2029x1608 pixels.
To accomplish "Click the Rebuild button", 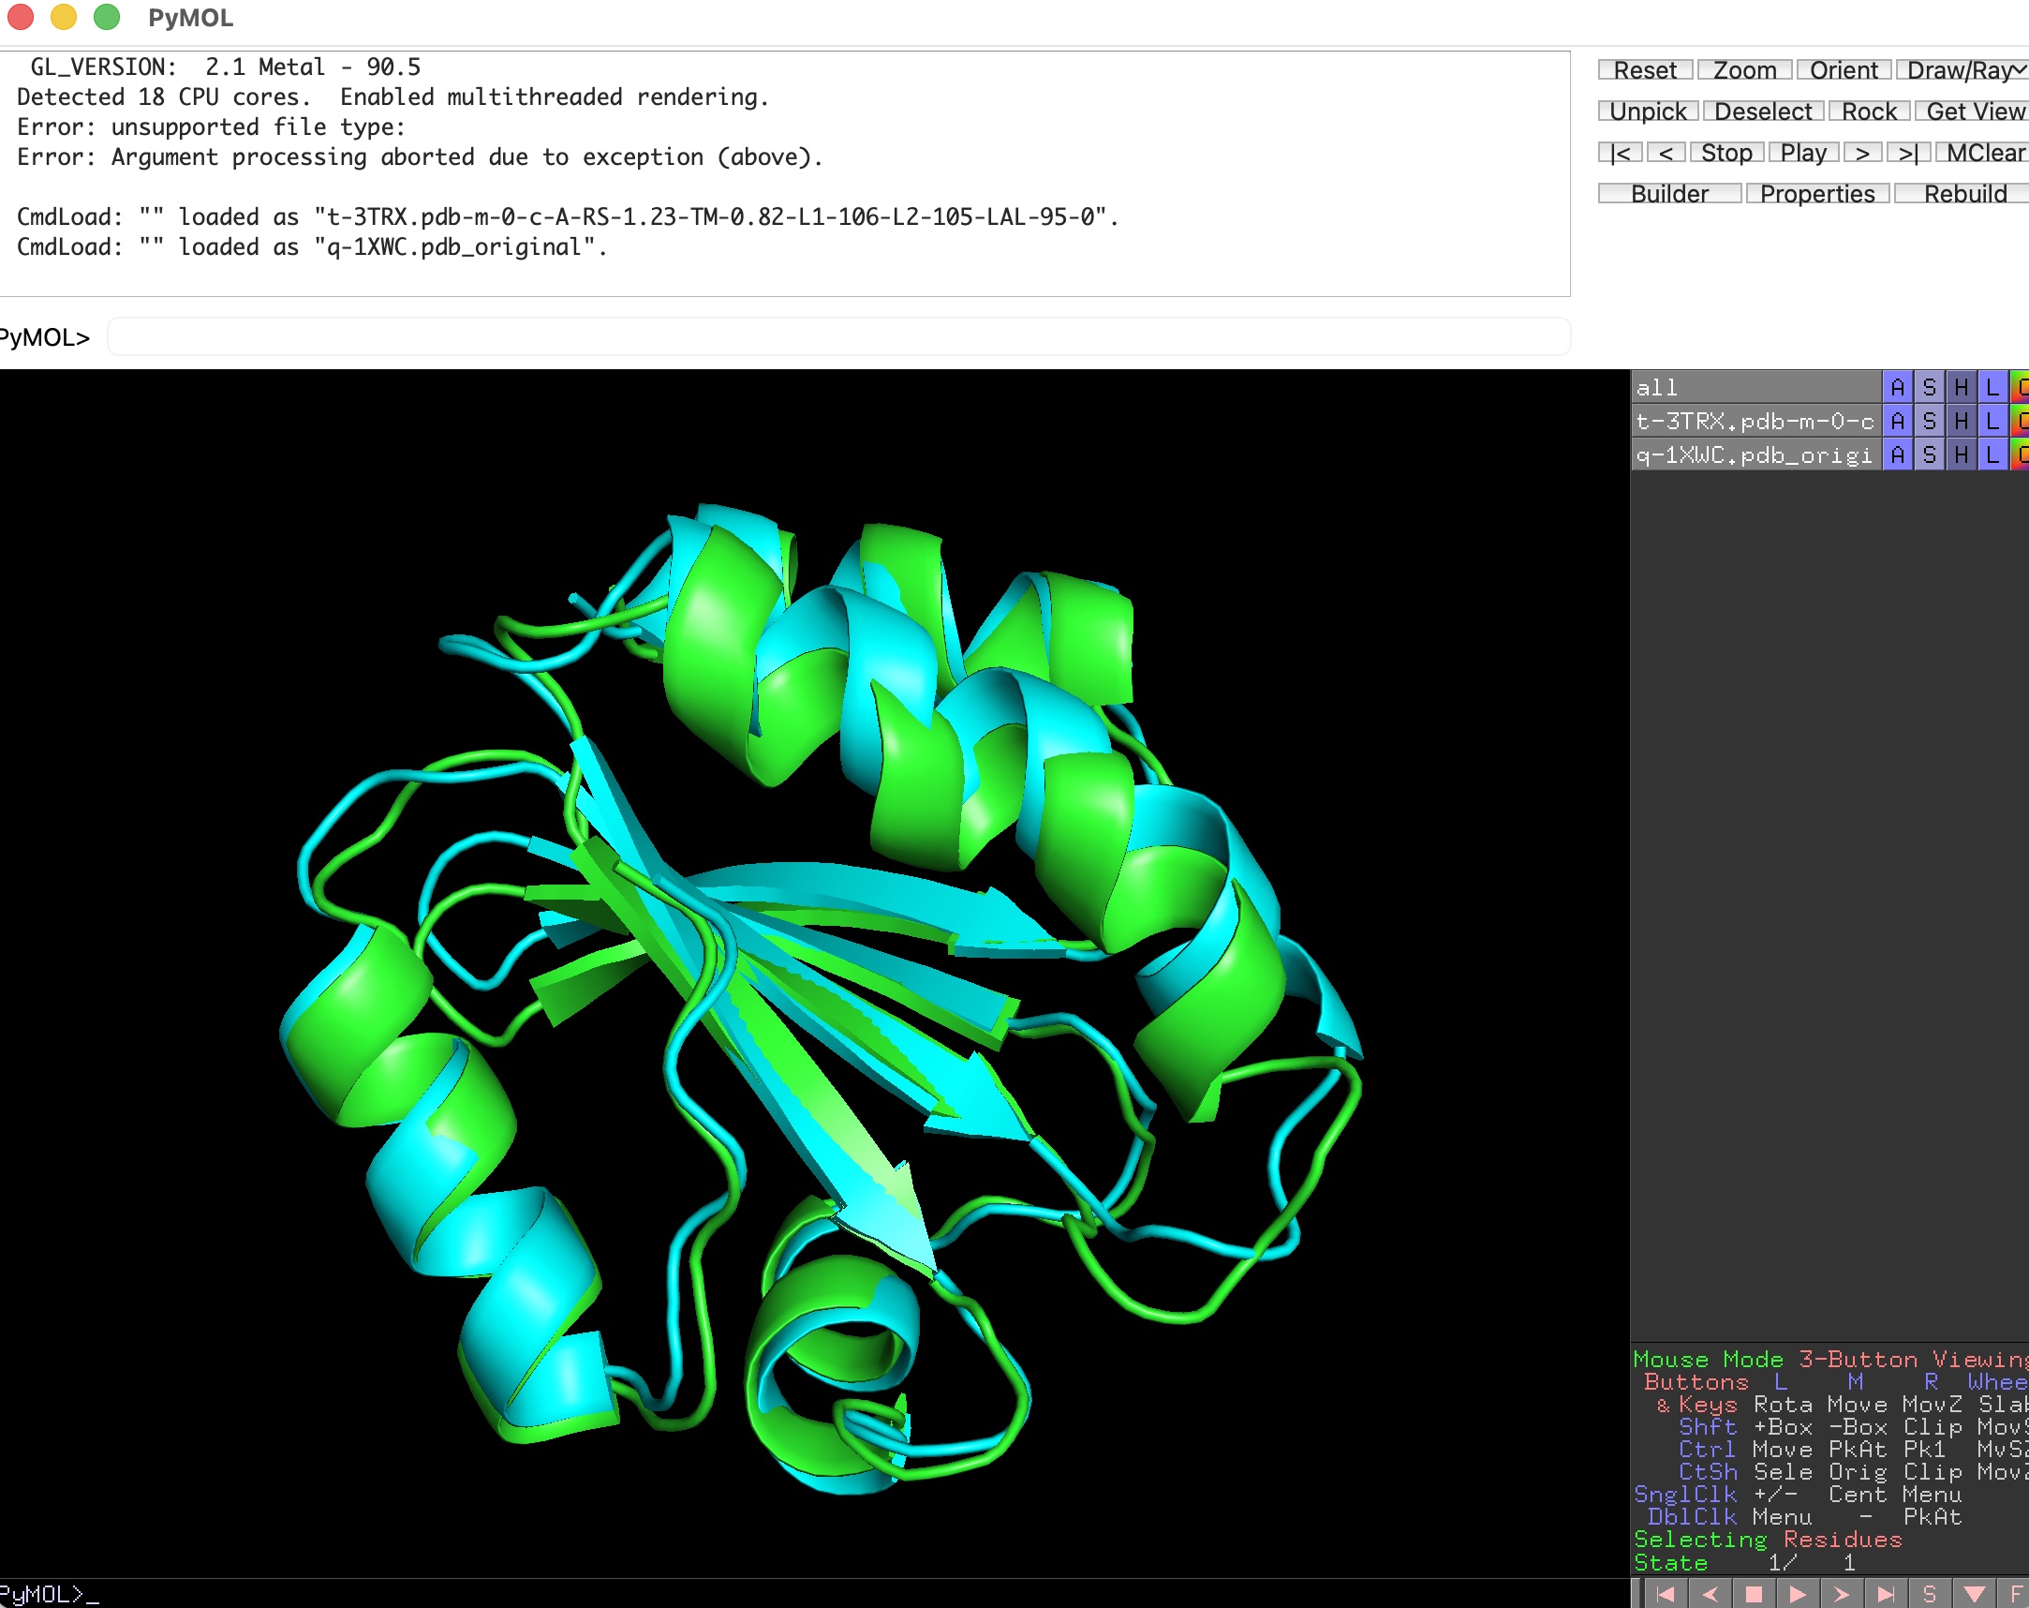I will click(1962, 194).
